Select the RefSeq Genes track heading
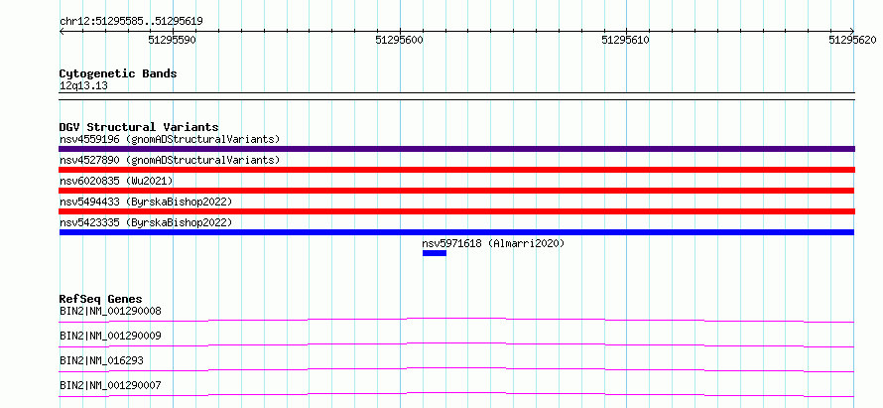883x408 pixels. [x=101, y=299]
